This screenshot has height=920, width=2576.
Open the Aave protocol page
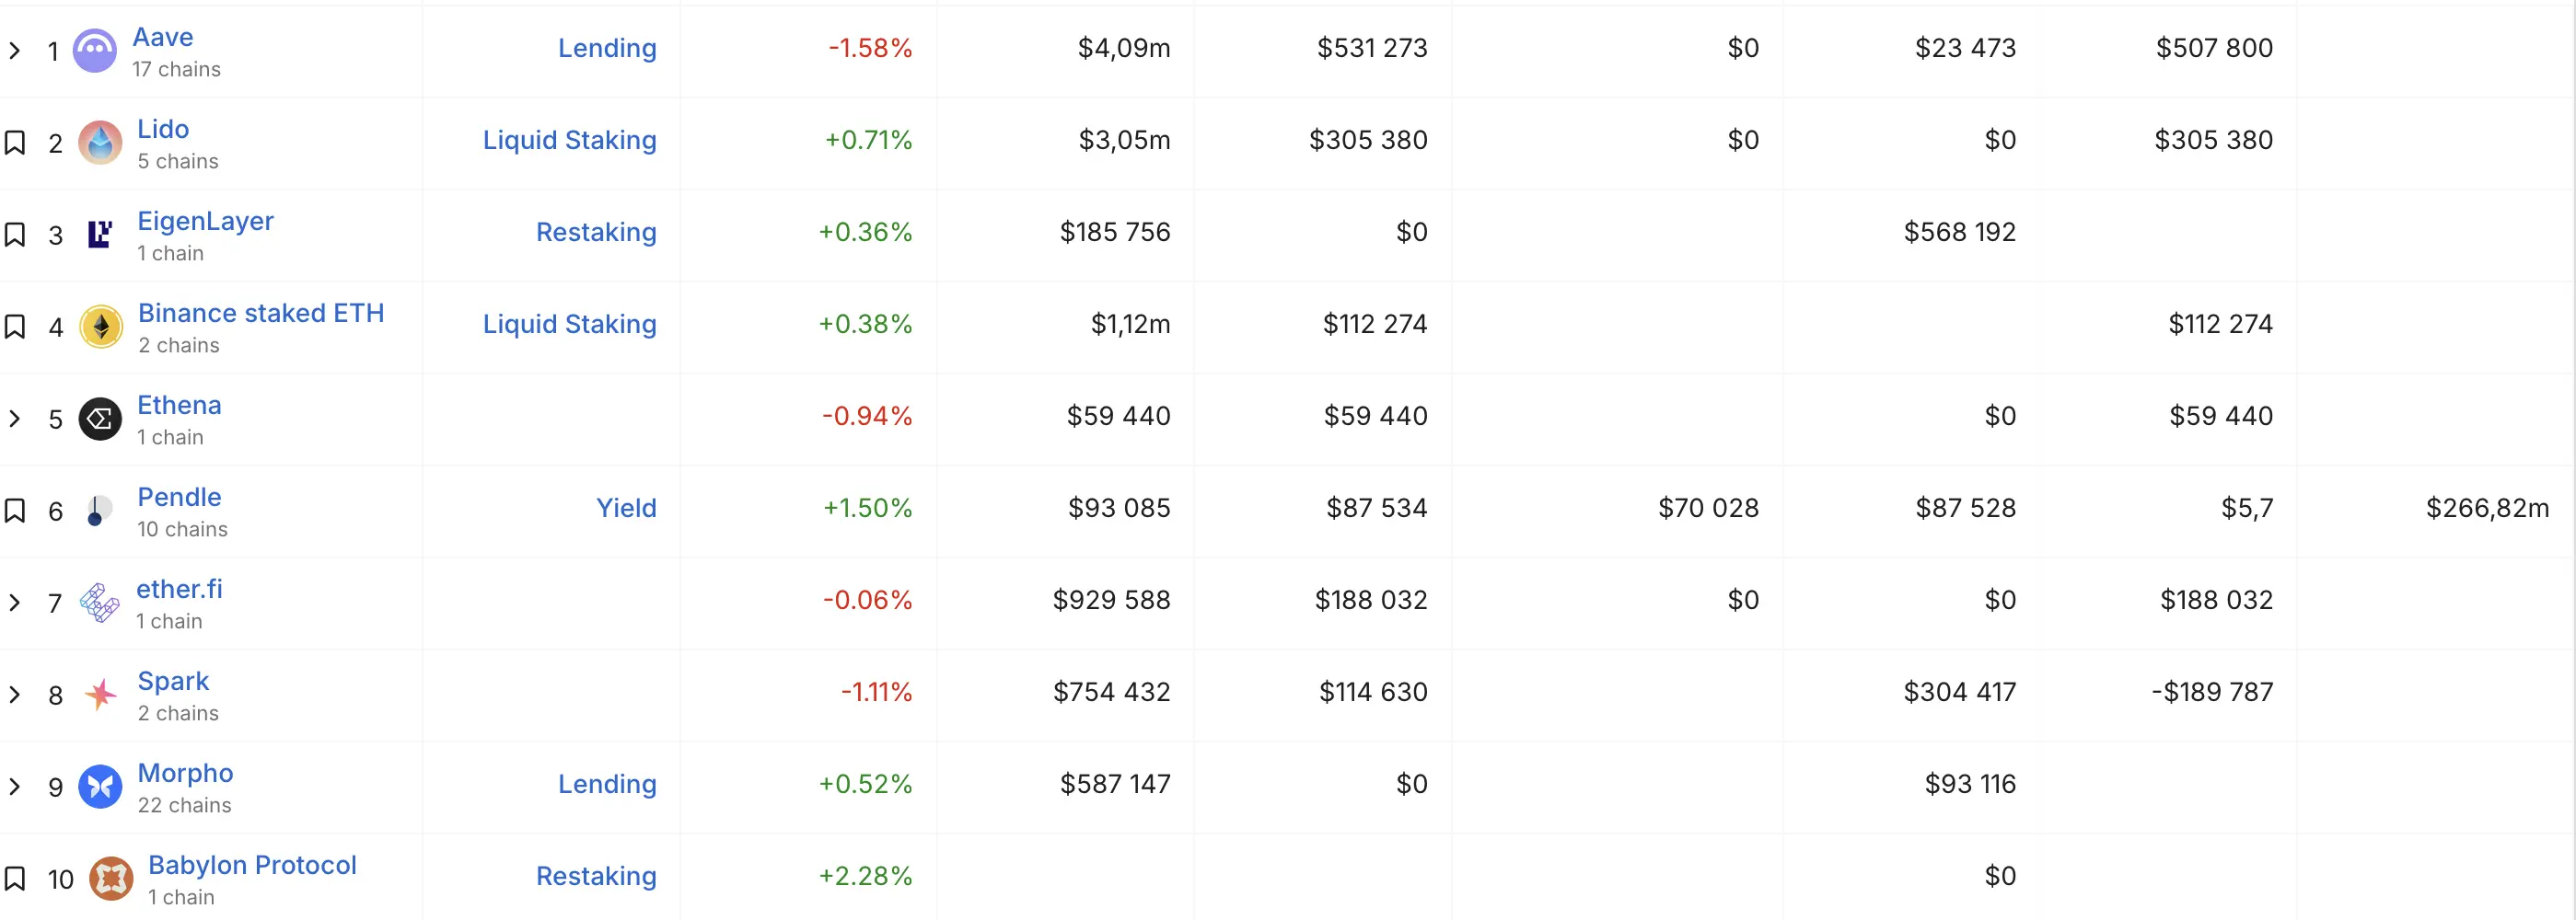pos(162,37)
